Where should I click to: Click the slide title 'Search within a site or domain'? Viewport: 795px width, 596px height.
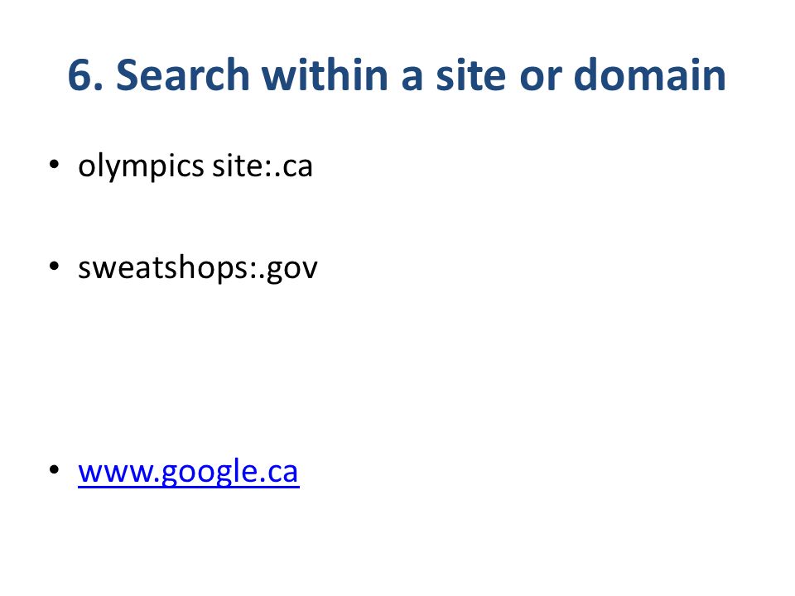pyautogui.click(x=421, y=75)
